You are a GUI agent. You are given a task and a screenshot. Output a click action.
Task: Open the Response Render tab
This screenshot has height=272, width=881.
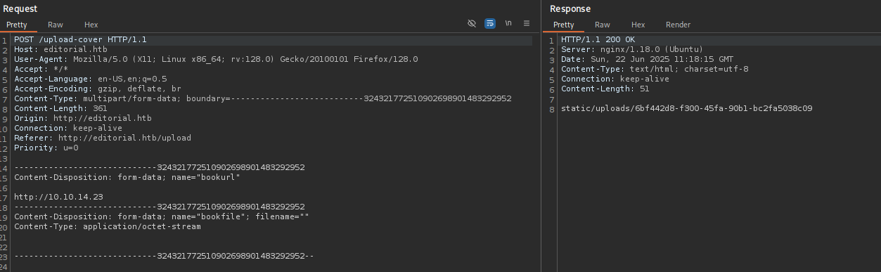tap(679, 25)
